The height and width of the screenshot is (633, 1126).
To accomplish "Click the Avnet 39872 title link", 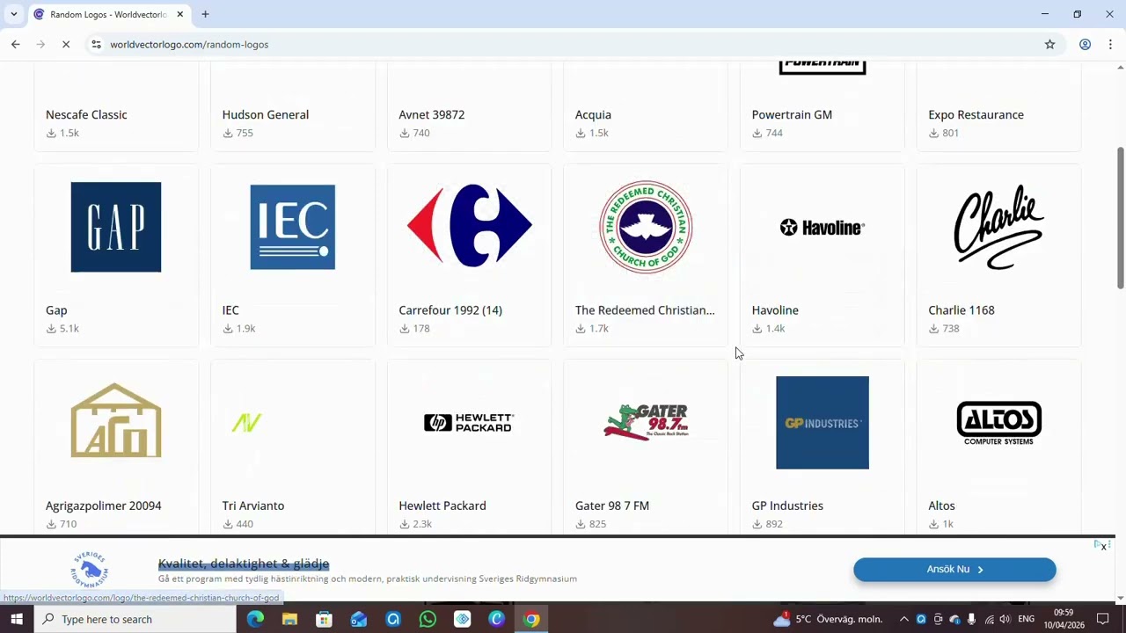I will tap(431, 114).
